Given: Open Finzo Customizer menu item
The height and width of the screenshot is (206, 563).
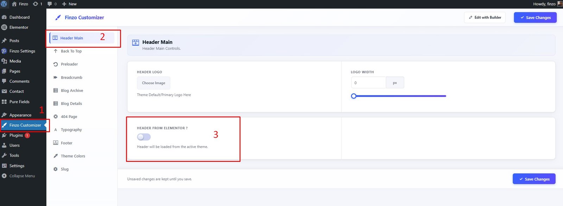Looking at the screenshot, I should (x=23, y=125).
